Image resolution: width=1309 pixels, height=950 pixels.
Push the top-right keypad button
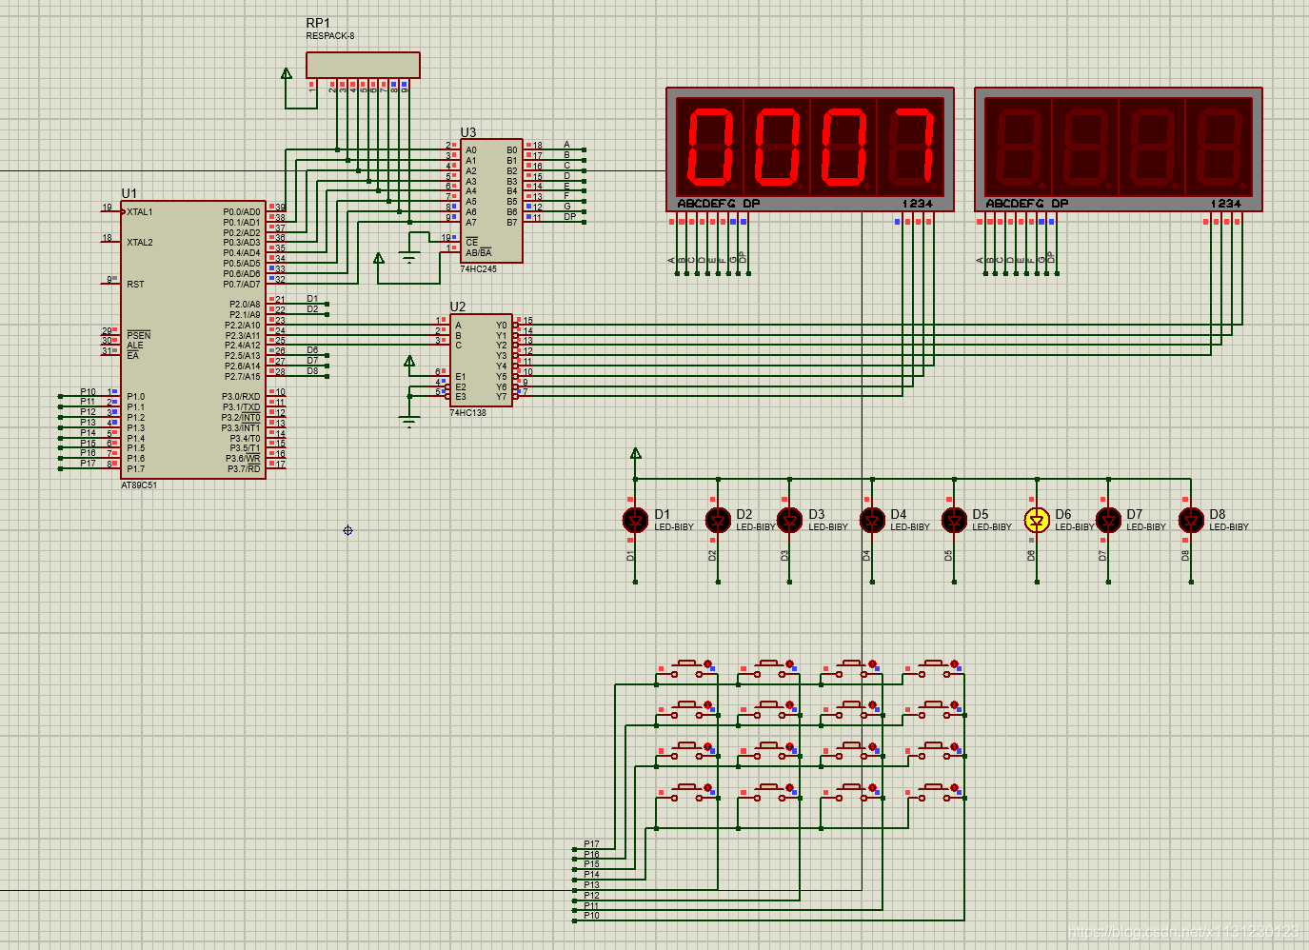(934, 668)
